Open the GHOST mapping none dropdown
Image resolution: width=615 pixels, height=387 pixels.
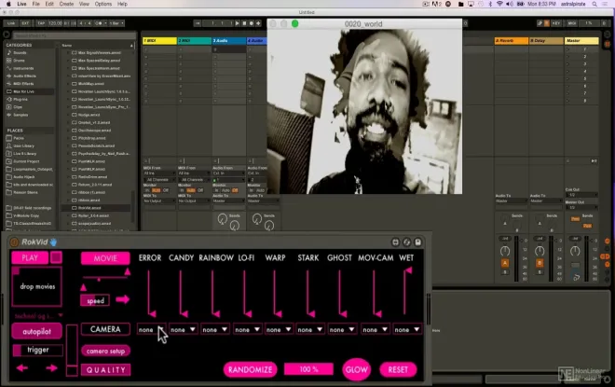pos(342,330)
